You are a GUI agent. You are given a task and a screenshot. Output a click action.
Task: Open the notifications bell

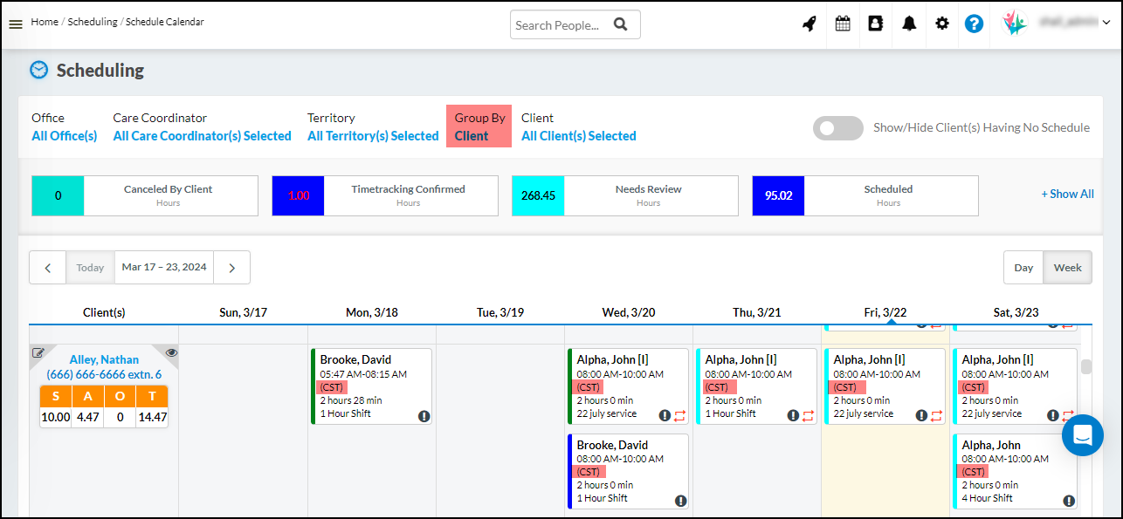pyautogui.click(x=909, y=24)
